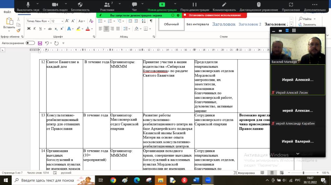Select the Без интервала style
Image resolution: width=331 pixels, height=185 pixels.
point(198,24)
